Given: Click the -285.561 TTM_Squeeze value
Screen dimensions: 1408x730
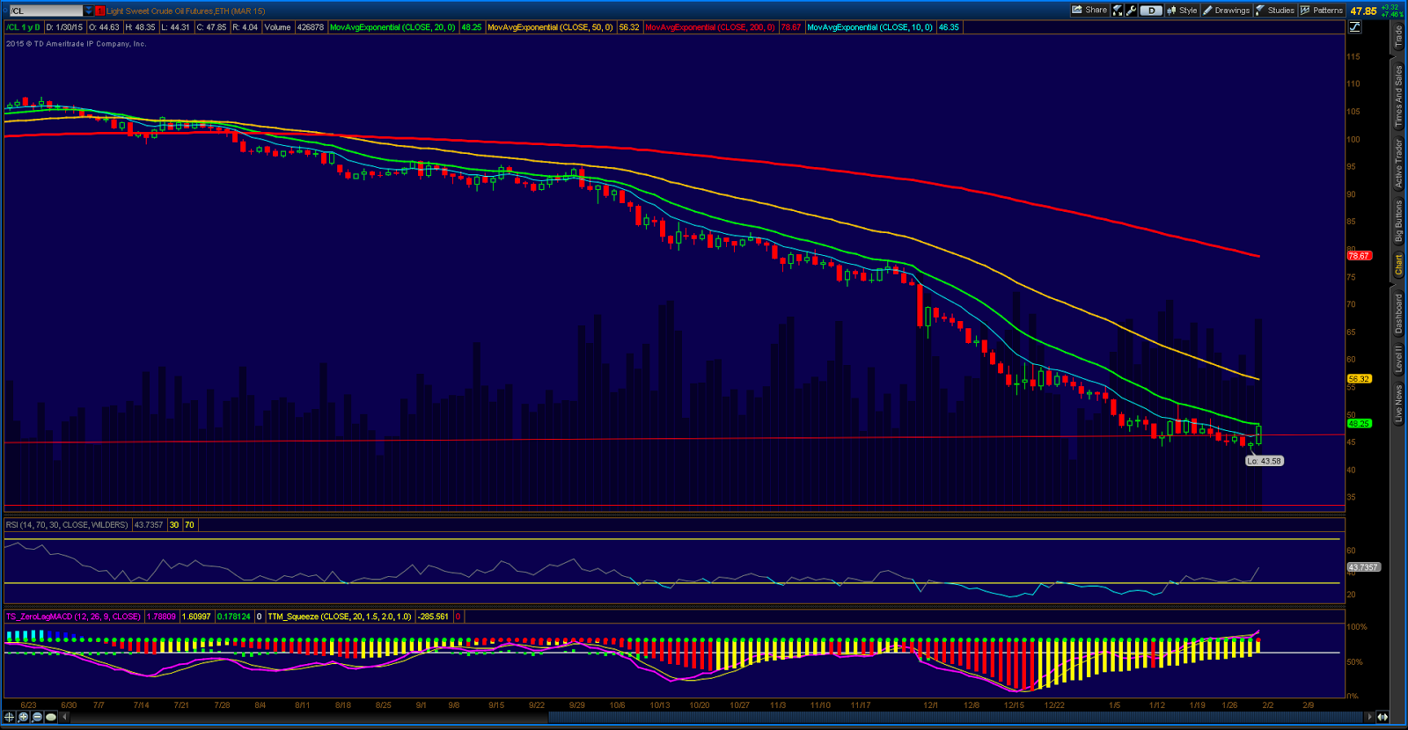Looking at the screenshot, I should tap(433, 617).
